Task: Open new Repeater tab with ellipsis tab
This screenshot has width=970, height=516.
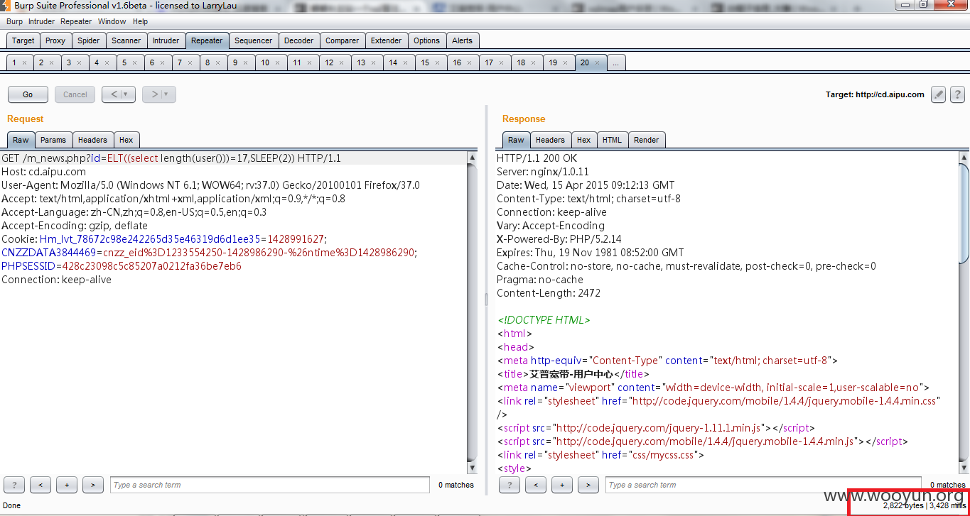Action: (616, 63)
